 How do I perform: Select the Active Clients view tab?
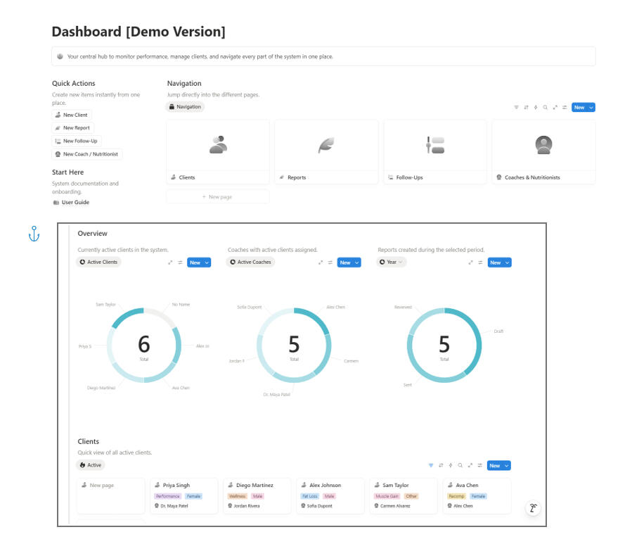point(98,262)
